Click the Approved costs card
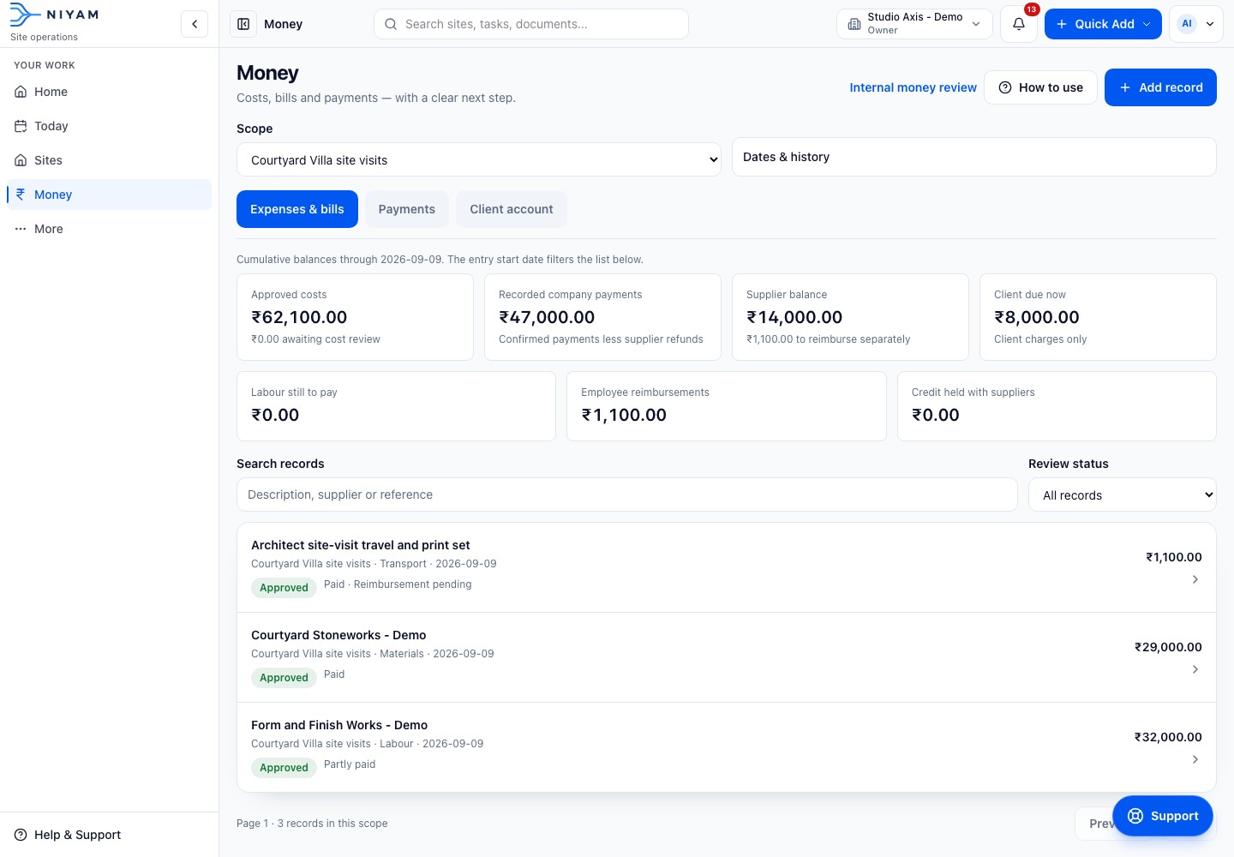The width and height of the screenshot is (1234, 857). click(x=355, y=317)
